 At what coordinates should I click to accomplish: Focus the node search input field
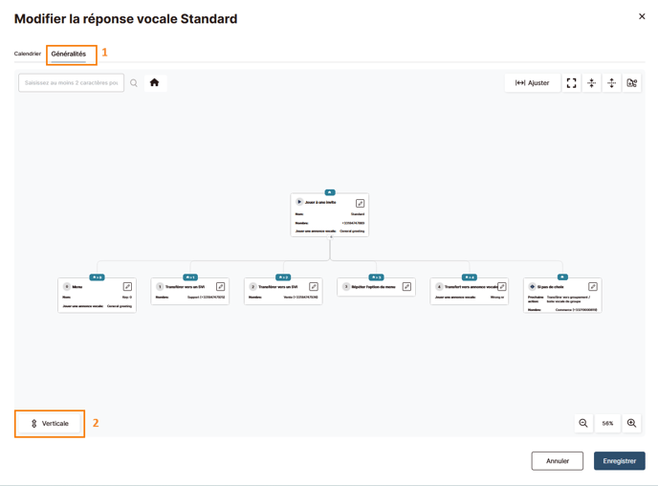(x=72, y=82)
